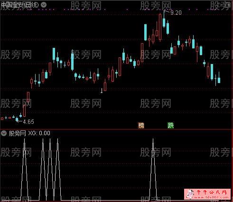
Task: Select the 4.65 low price label
Action: 28,122
